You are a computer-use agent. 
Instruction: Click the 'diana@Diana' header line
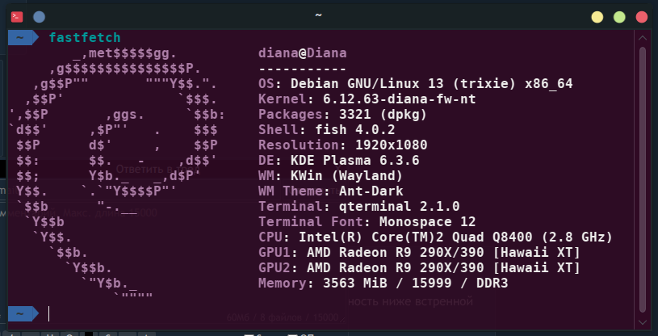click(x=303, y=53)
